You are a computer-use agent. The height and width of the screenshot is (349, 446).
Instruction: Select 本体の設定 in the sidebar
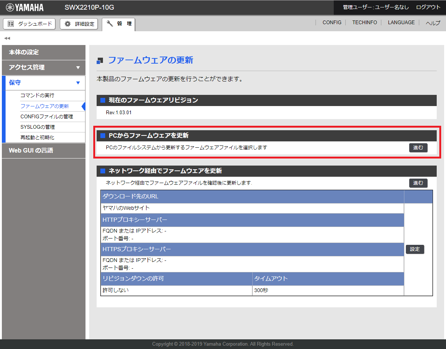pos(43,52)
